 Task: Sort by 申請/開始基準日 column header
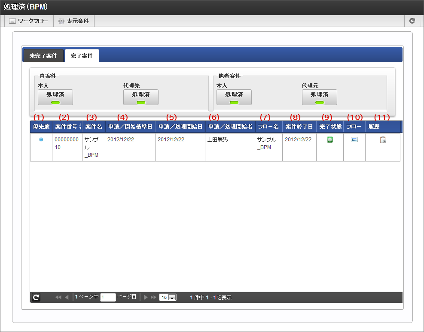(x=130, y=127)
